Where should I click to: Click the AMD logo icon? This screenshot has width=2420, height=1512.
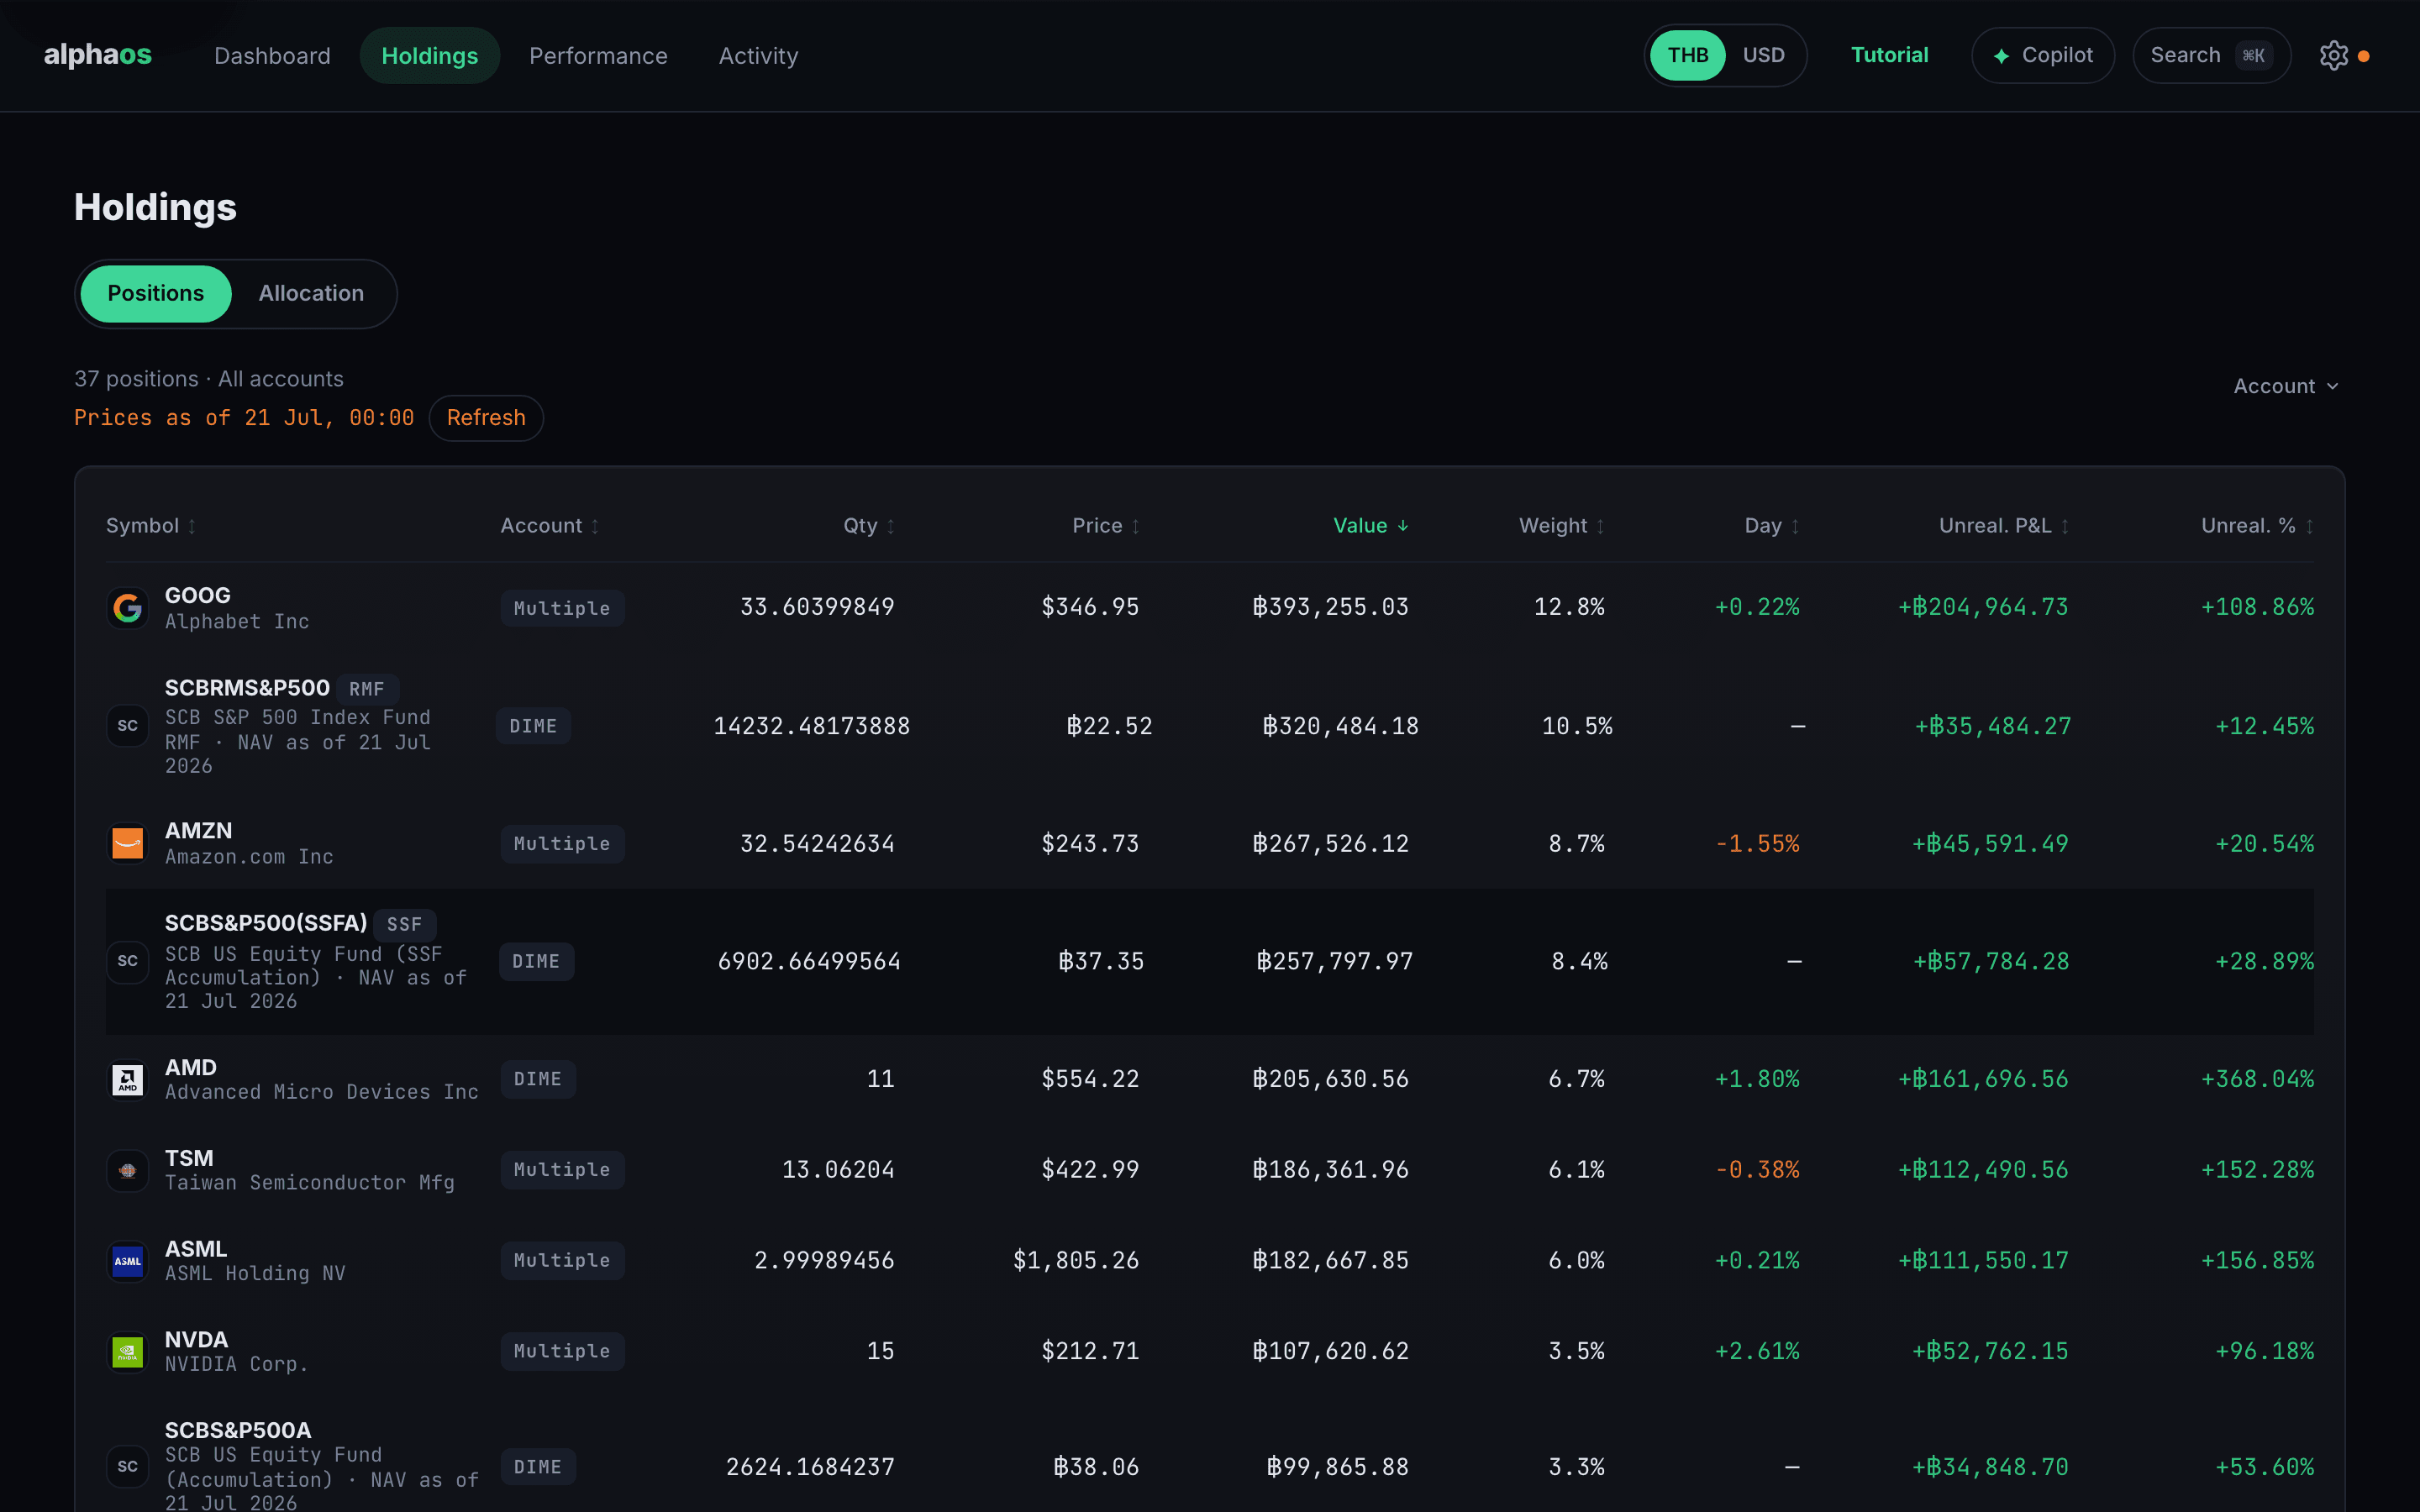127,1079
